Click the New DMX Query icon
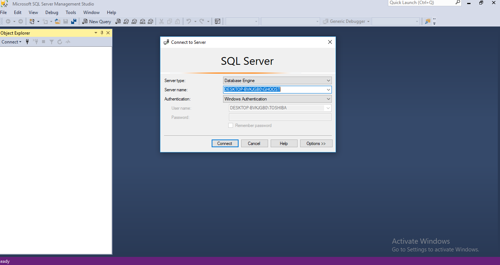Image resolution: width=500 pixels, height=265 pixels. (x=134, y=21)
